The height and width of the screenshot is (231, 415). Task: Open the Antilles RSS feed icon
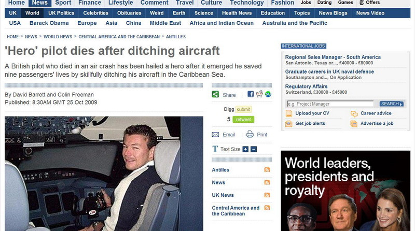pos(267,170)
